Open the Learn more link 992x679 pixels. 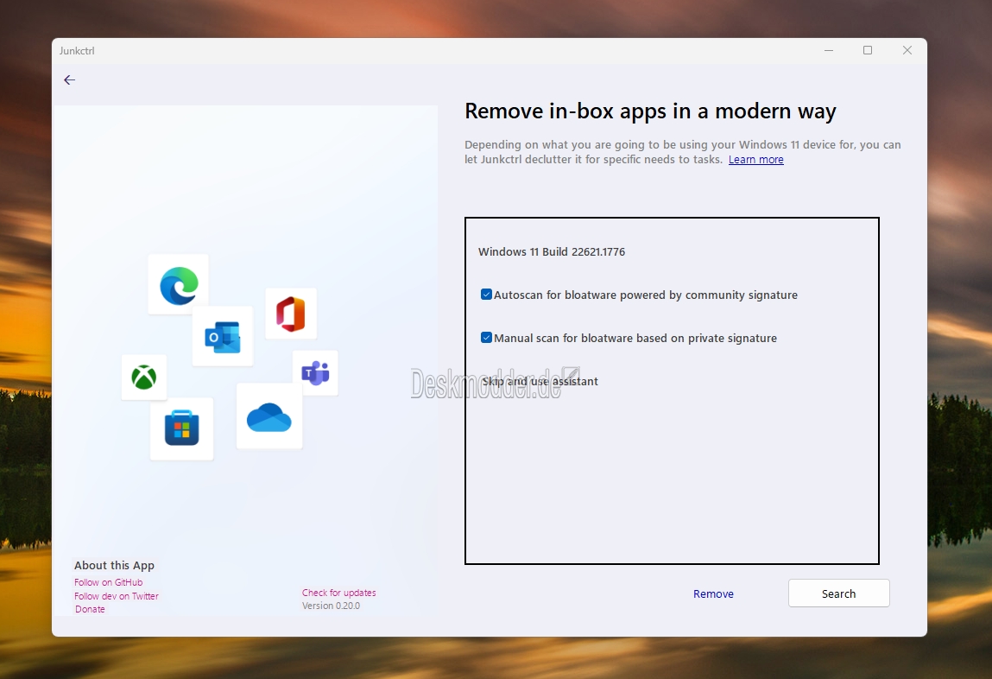click(x=756, y=160)
